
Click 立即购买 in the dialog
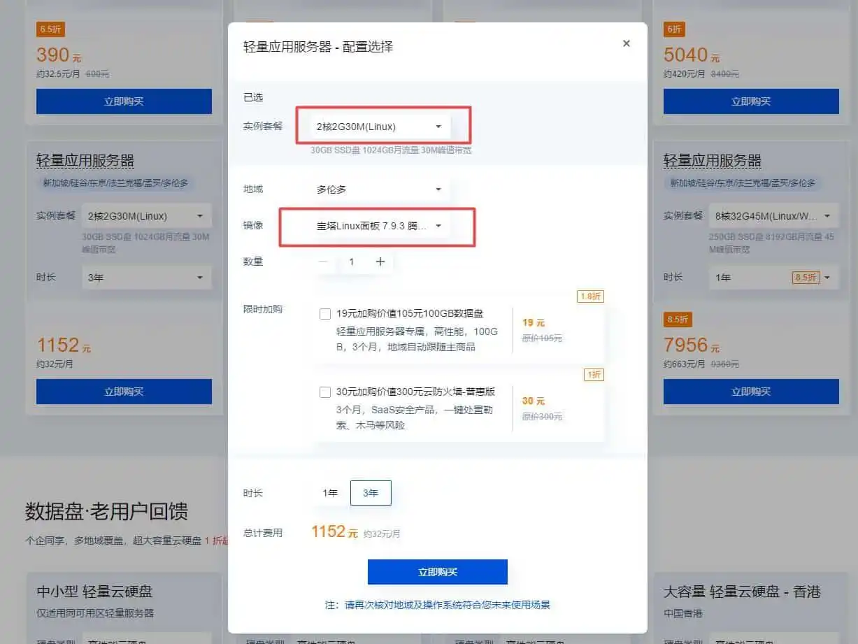tap(437, 572)
